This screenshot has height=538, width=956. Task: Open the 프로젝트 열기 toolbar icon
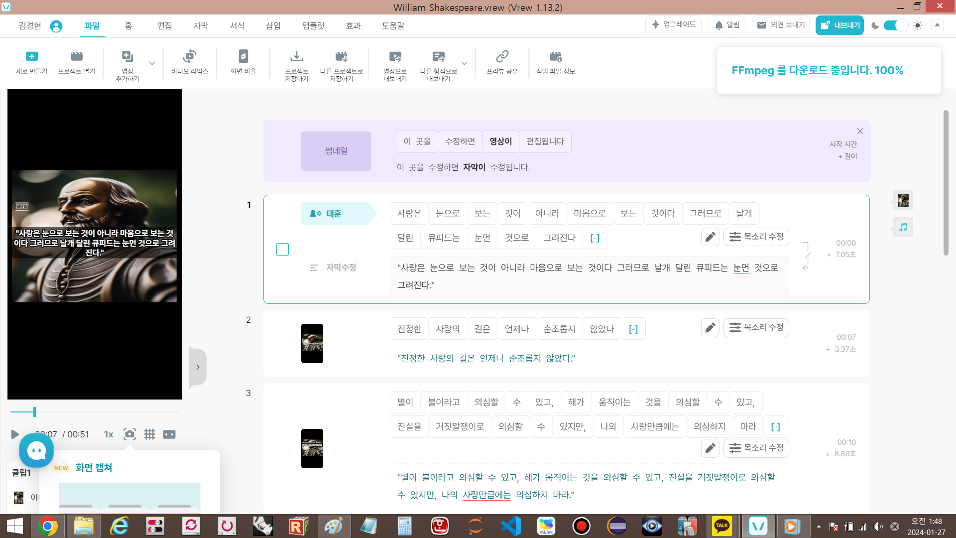click(x=76, y=56)
